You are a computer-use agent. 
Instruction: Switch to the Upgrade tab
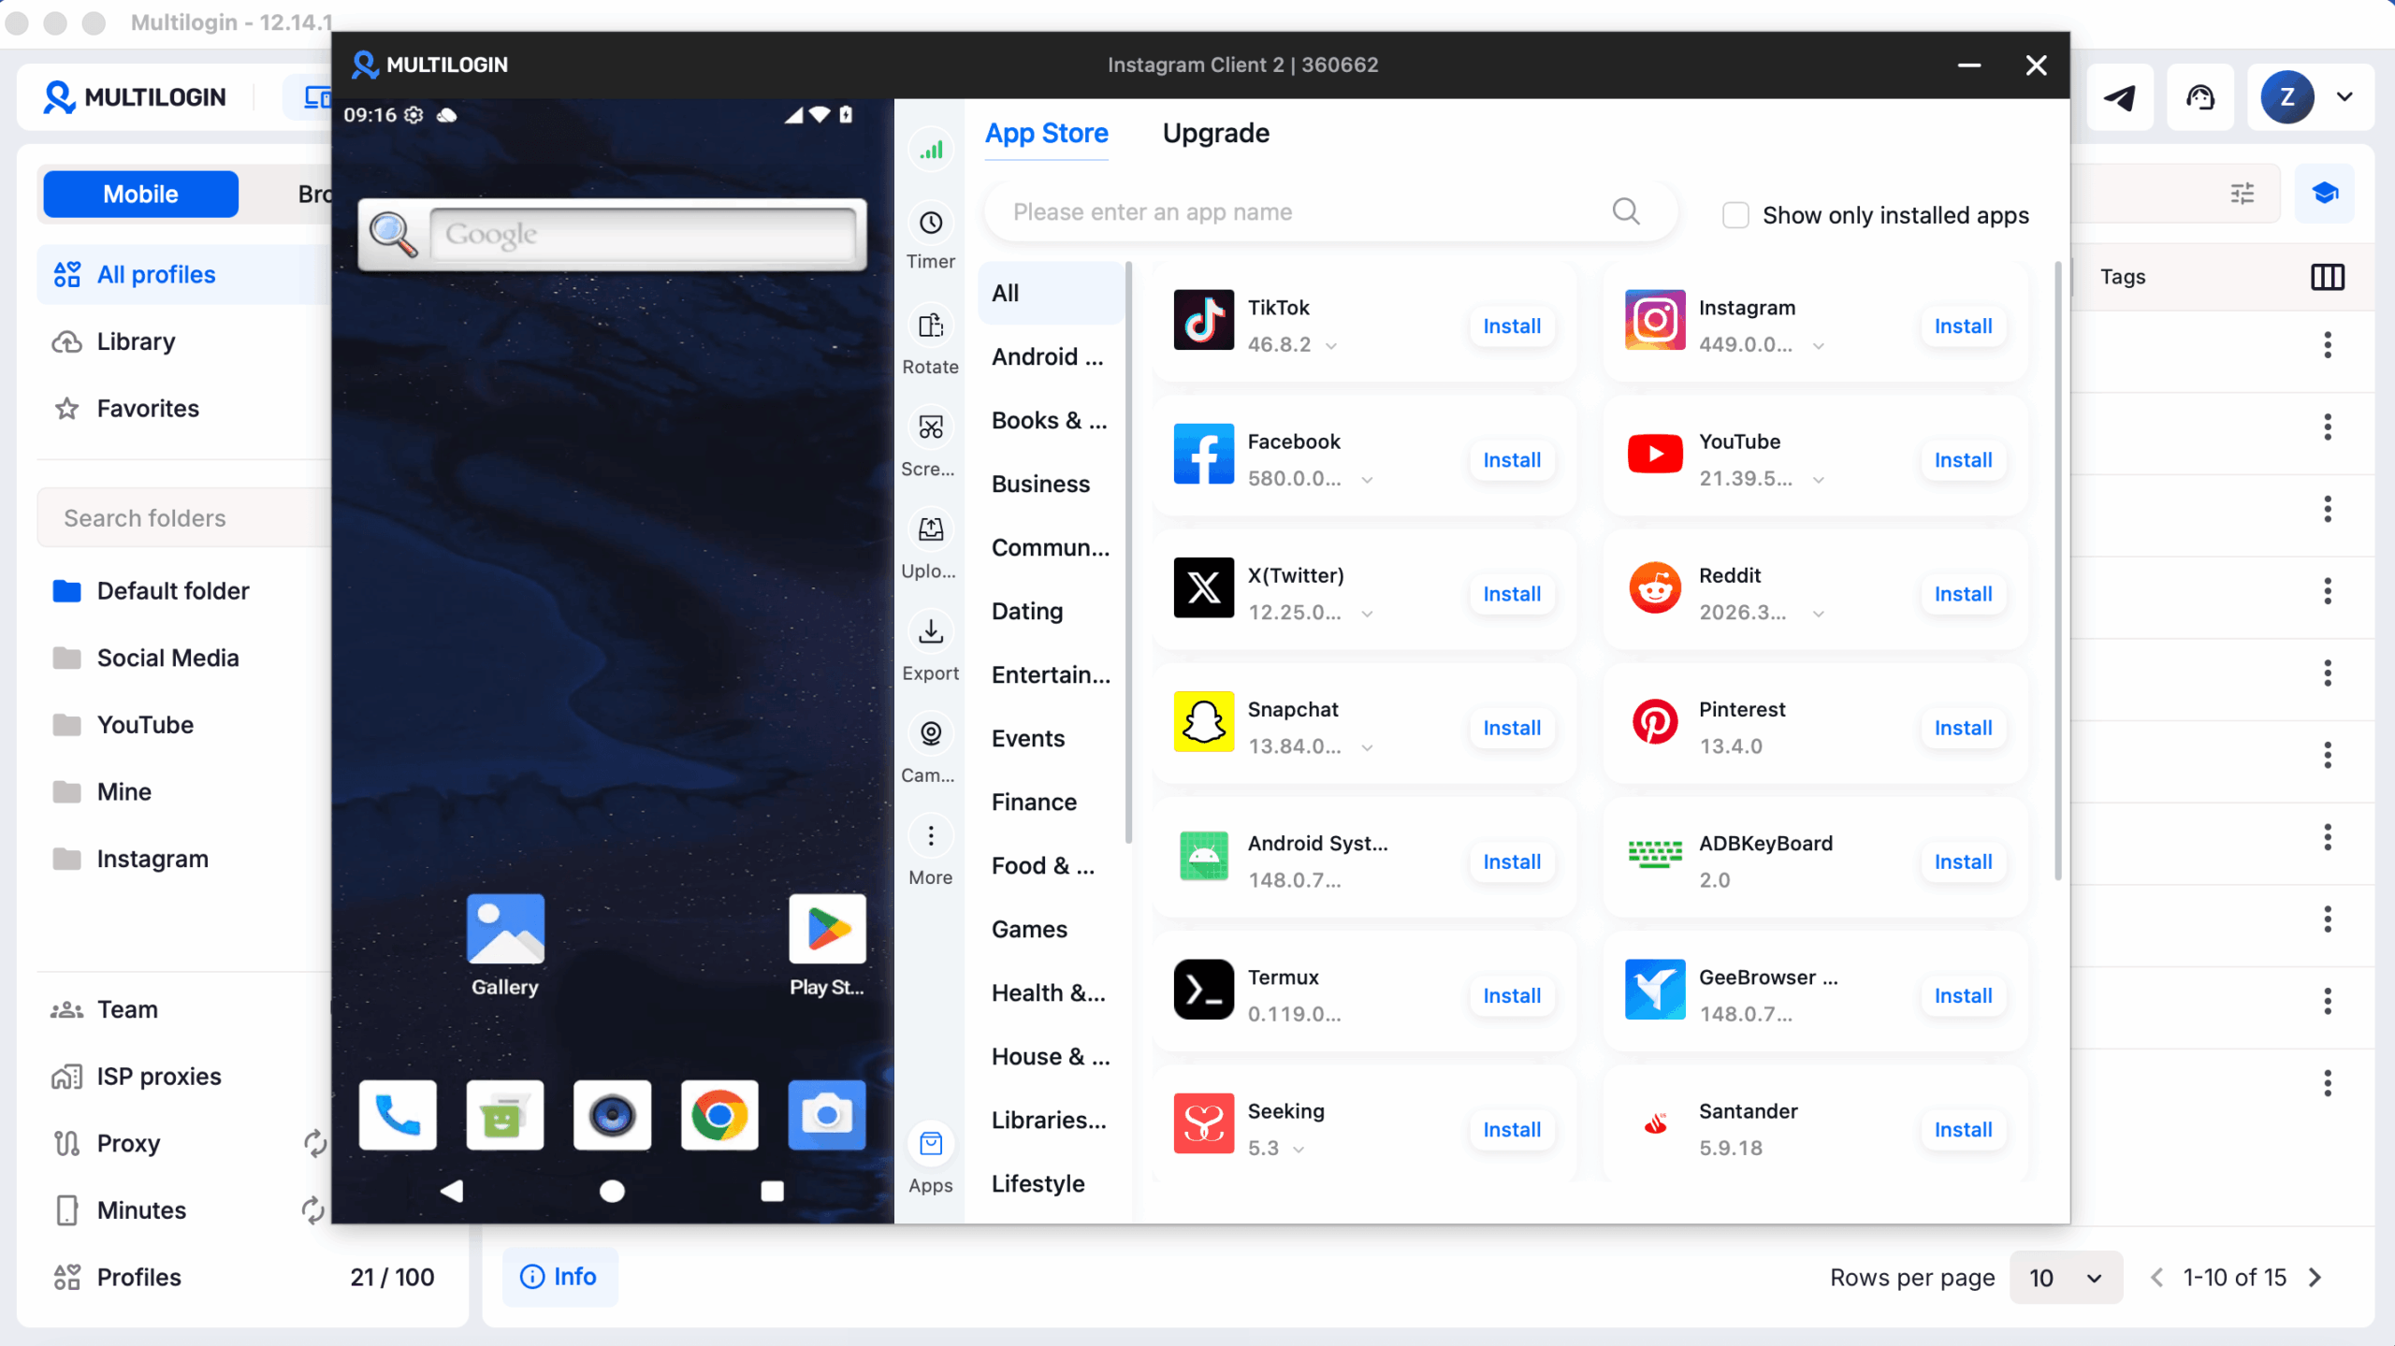1215,133
